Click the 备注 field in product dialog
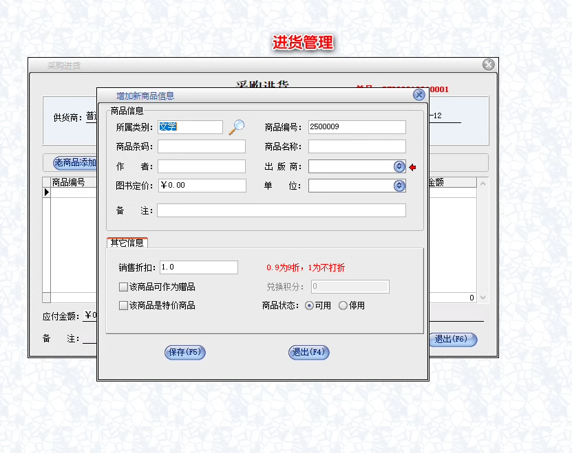Screen dimensions: 572x453 click(282, 210)
